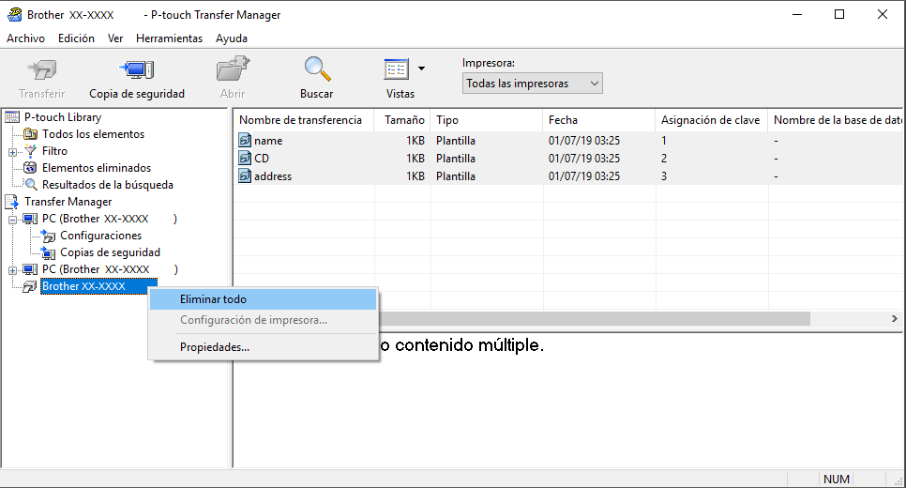Select the Configuraciones folder
This screenshot has width=906, height=488.
(x=100, y=236)
